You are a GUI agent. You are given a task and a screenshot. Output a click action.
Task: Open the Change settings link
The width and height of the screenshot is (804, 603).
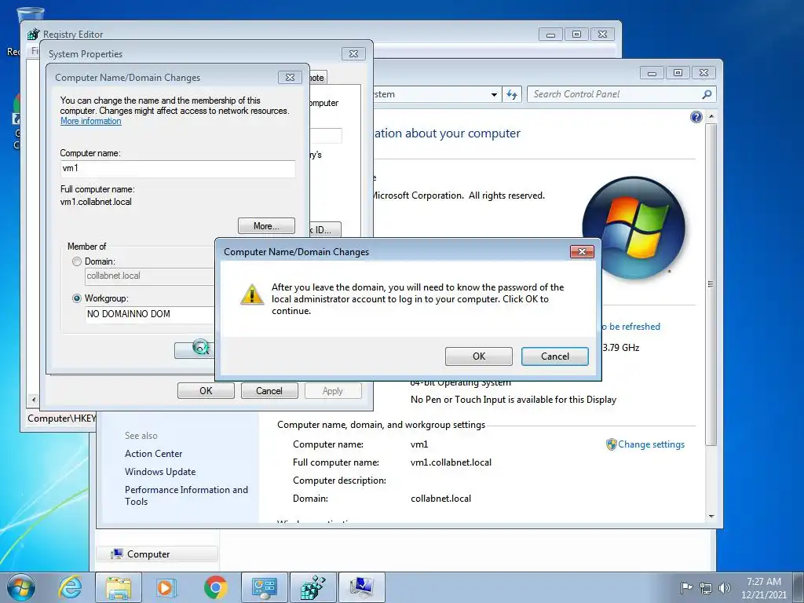tap(651, 444)
